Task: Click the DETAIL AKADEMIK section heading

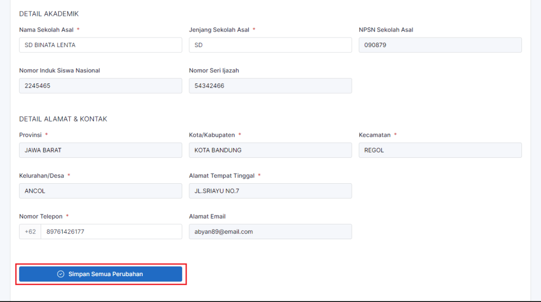Action: [x=49, y=14]
